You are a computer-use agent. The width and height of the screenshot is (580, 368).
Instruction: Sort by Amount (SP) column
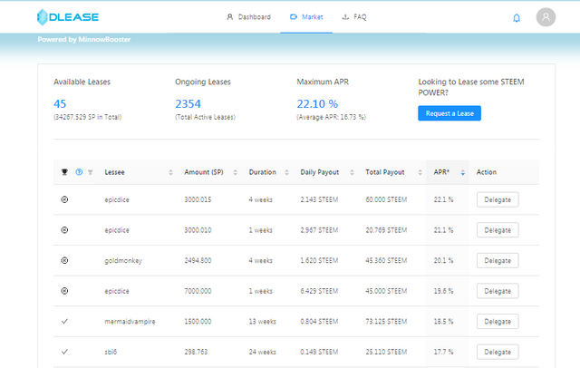(x=235, y=172)
